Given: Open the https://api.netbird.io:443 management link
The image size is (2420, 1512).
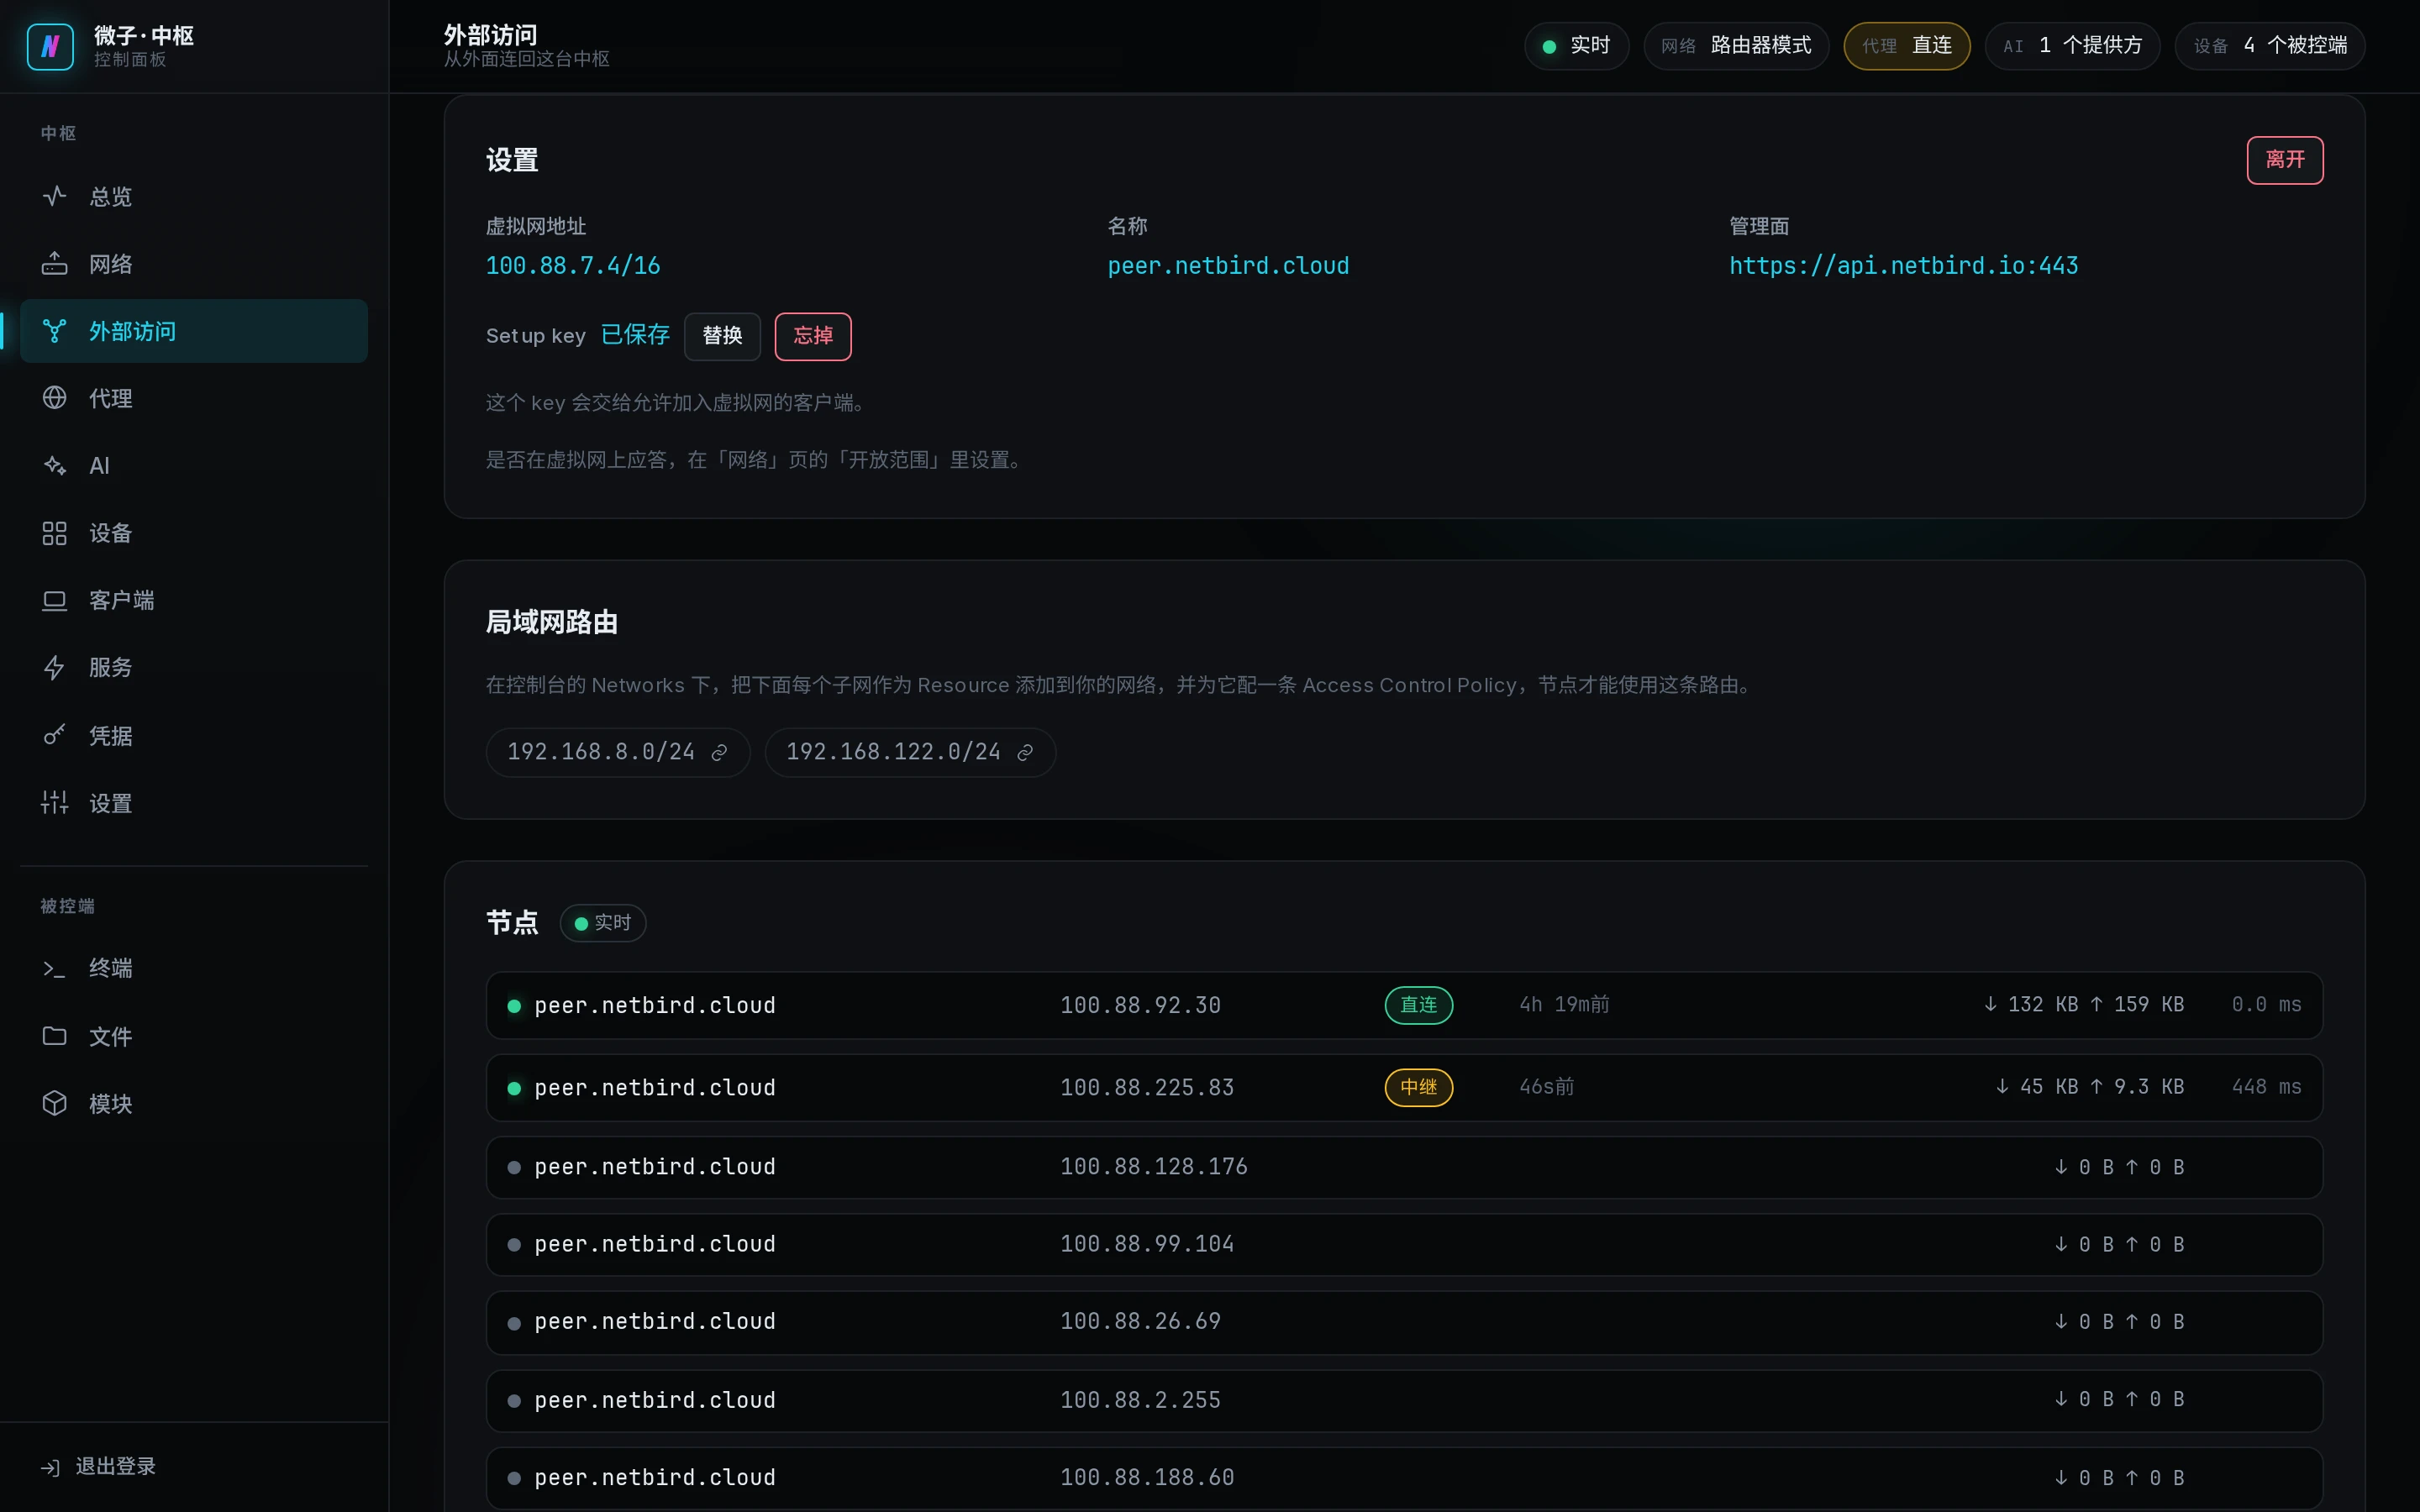Looking at the screenshot, I should pyautogui.click(x=1903, y=266).
